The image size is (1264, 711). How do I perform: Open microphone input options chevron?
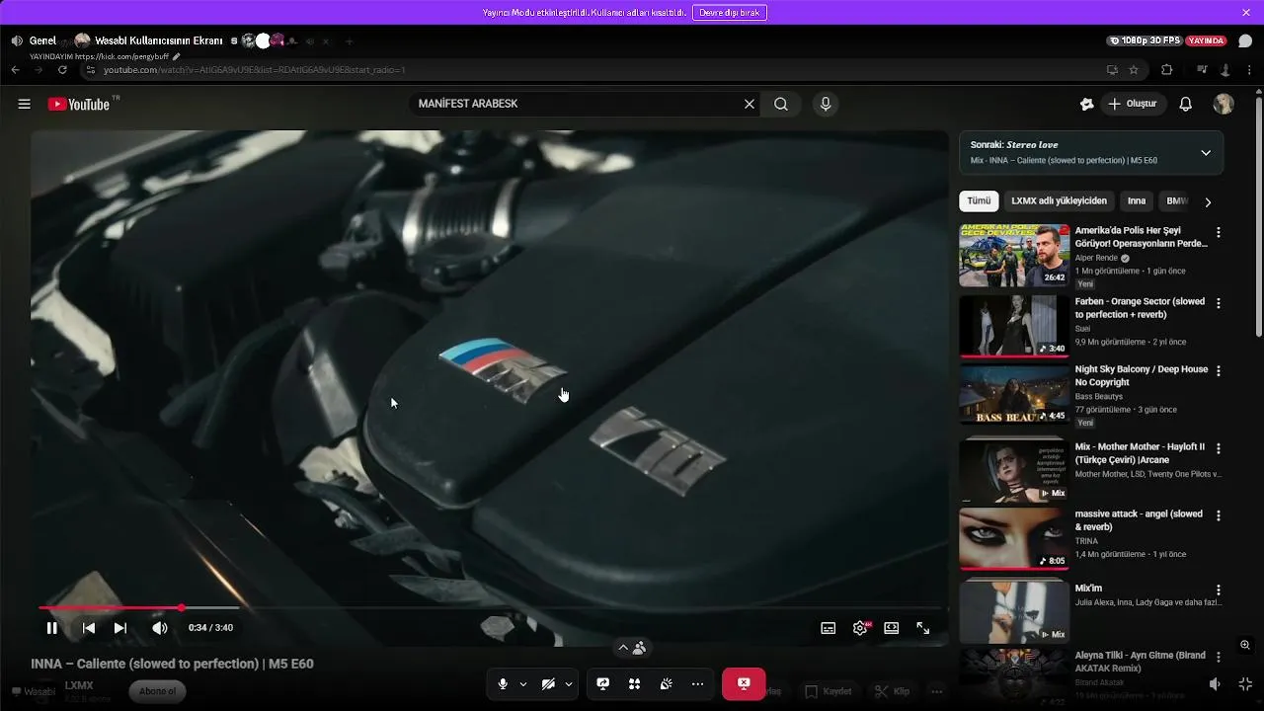(x=523, y=684)
